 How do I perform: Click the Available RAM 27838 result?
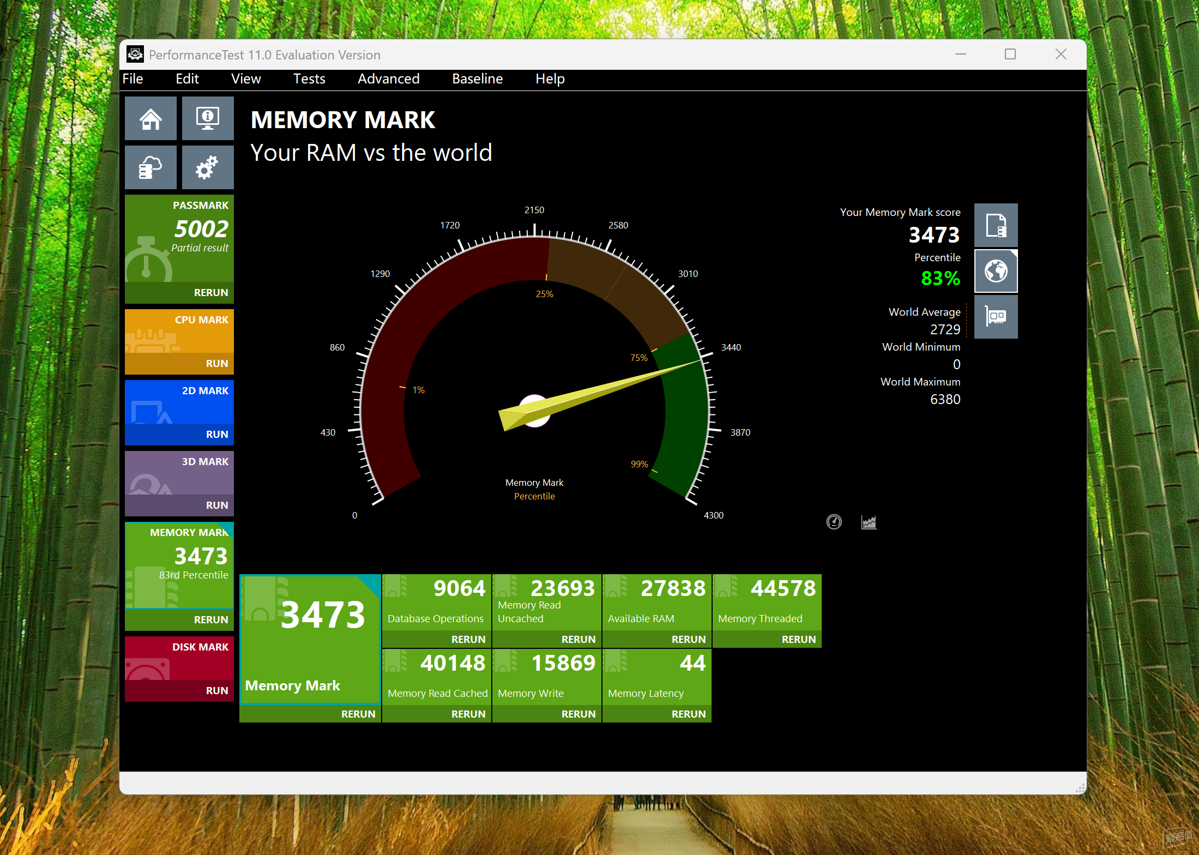657,602
